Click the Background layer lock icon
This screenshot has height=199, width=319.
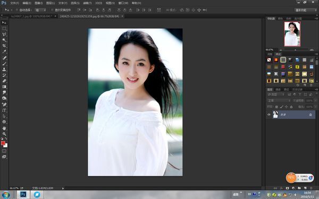tap(310, 115)
